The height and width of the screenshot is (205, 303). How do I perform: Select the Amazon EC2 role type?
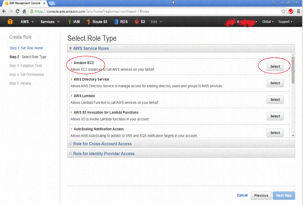(x=274, y=66)
